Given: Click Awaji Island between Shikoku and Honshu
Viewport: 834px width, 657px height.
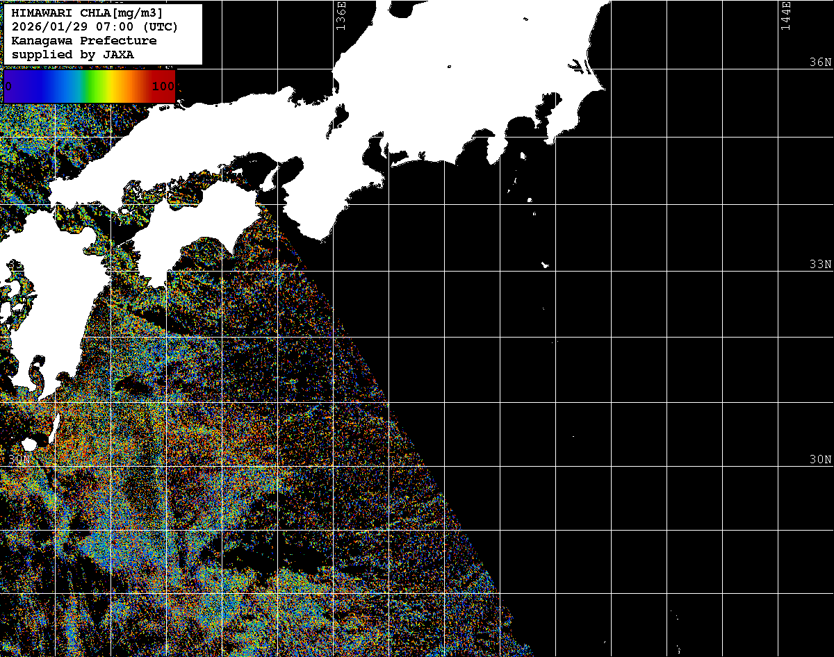Looking at the screenshot, I should 270,179.
